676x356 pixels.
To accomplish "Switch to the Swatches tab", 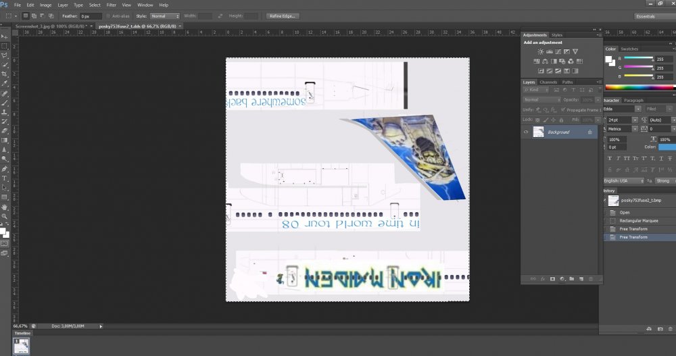I will tap(629, 49).
